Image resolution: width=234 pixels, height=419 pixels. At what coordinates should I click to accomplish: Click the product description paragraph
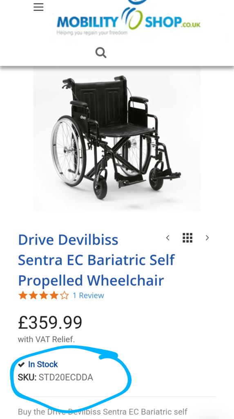(x=103, y=412)
